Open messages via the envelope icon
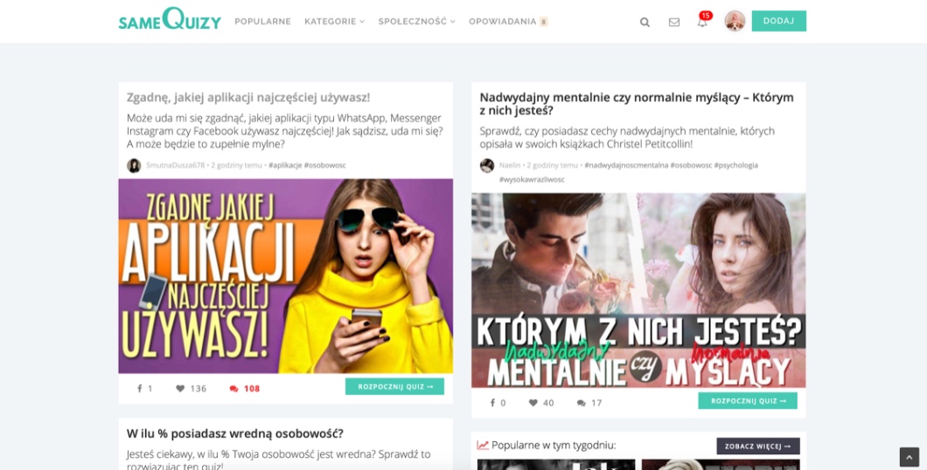Screen dimensions: 927x470 674,22
